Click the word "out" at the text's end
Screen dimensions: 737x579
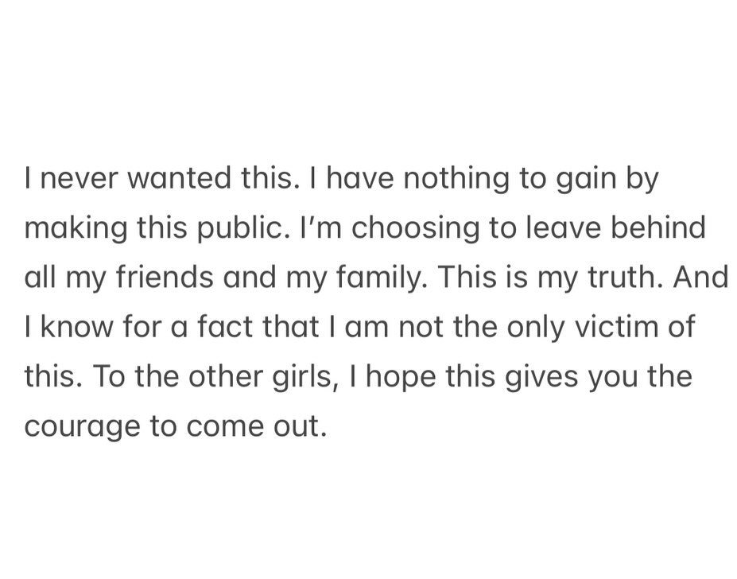coord(301,426)
